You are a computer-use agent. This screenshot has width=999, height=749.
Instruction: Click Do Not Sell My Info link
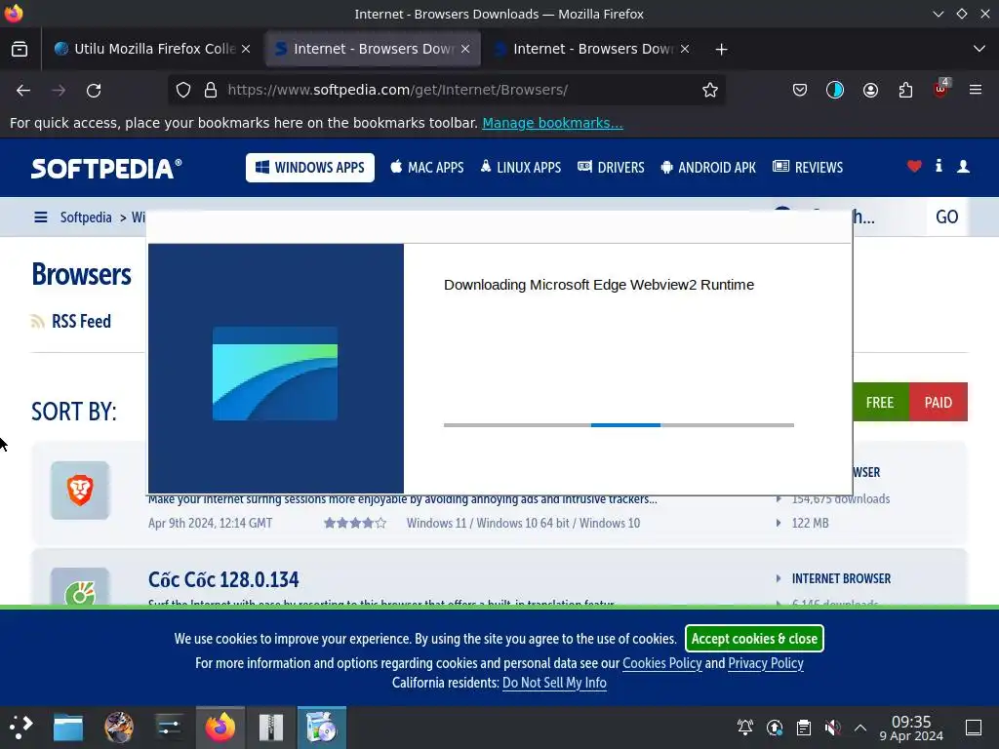pyautogui.click(x=554, y=683)
